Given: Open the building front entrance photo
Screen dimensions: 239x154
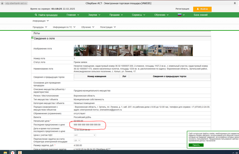Looking at the screenshot, I should coord(170,50).
